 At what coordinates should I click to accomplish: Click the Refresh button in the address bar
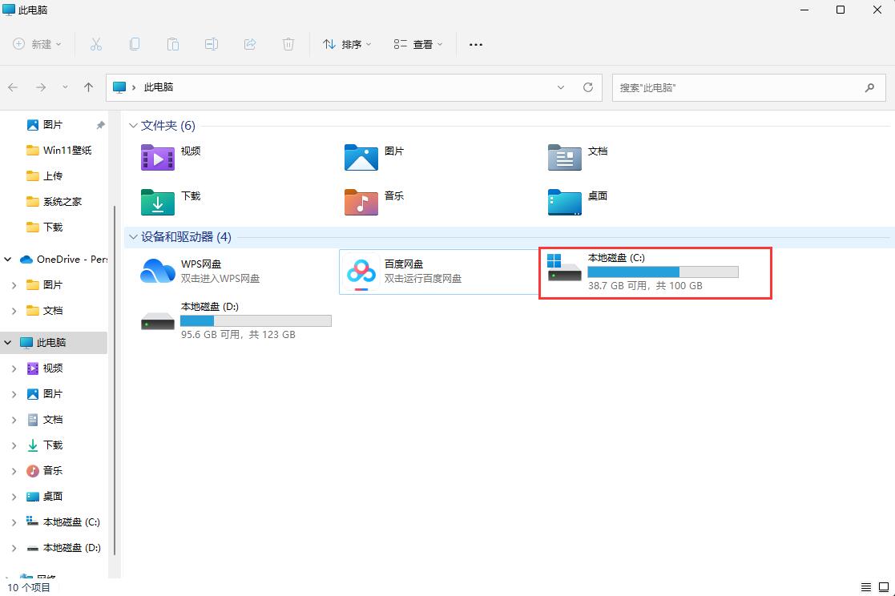tap(588, 87)
